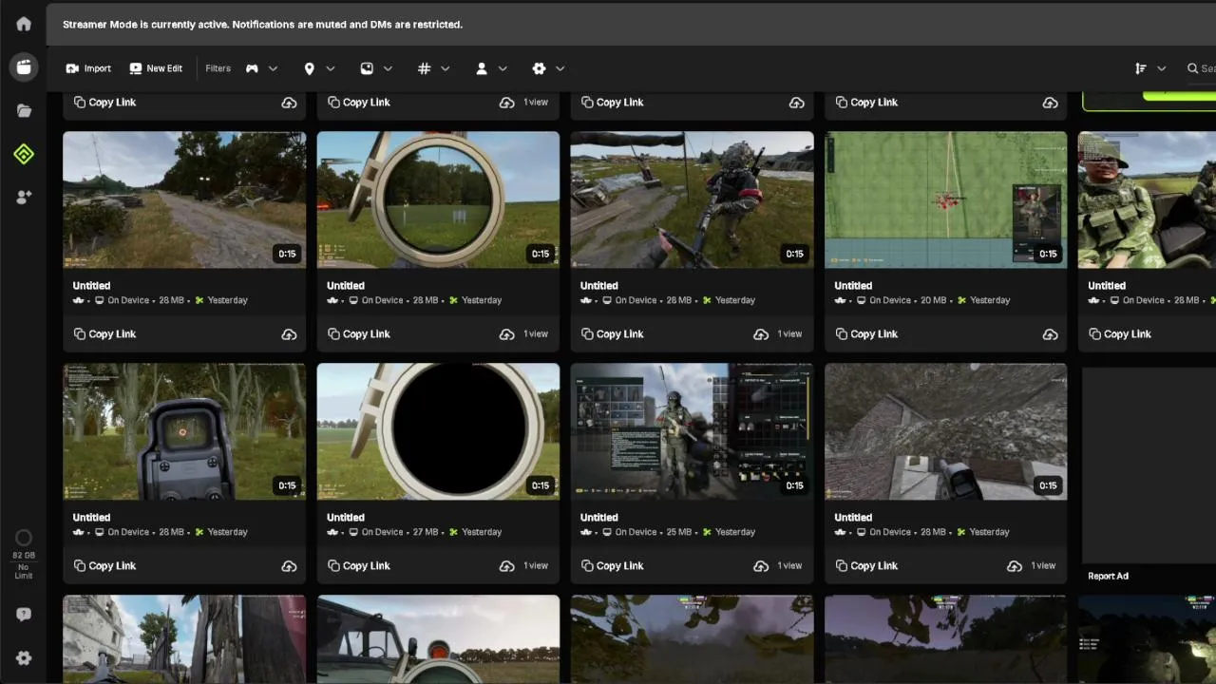Click the hashtag filter icon
Screen dimensions: 1216x684
tap(424, 68)
